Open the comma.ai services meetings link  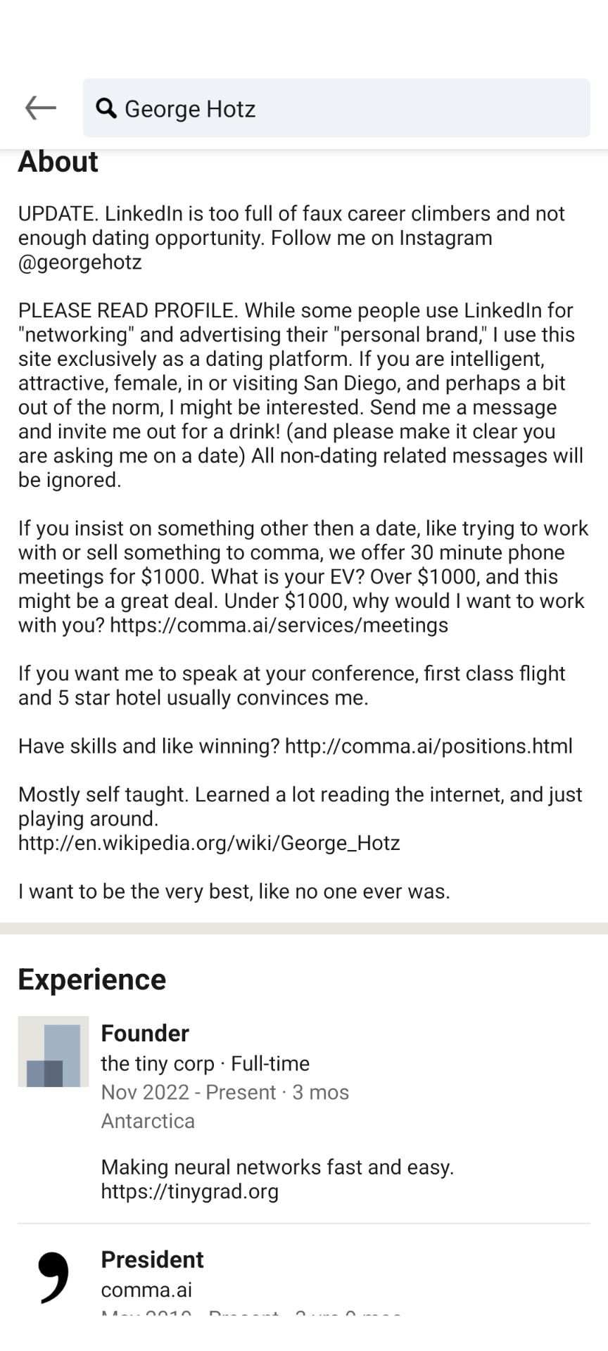pyautogui.click(x=279, y=625)
